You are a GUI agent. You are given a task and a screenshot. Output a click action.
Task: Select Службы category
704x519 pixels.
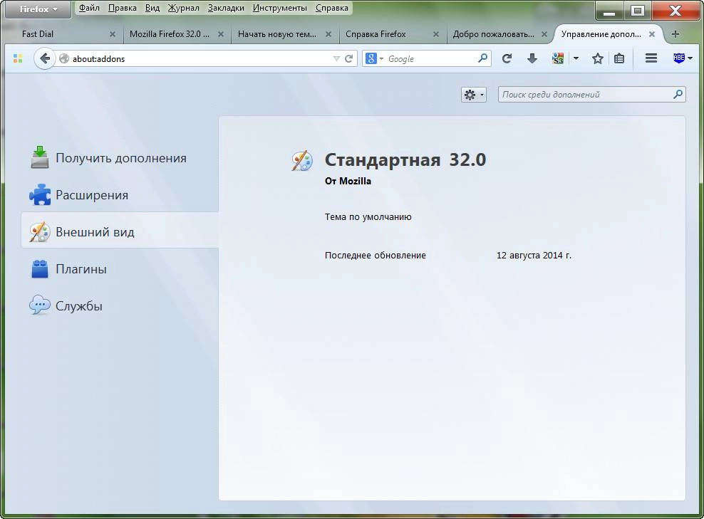pyautogui.click(x=120, y=305)
